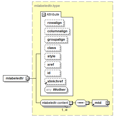
Task: Click the mtd reference arrow icon
Action: click(x=93, y=104)
